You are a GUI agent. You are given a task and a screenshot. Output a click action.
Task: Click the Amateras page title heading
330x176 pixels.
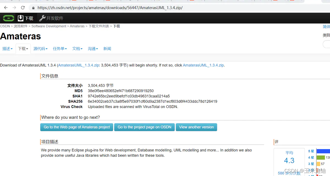(x=20, y=36)
